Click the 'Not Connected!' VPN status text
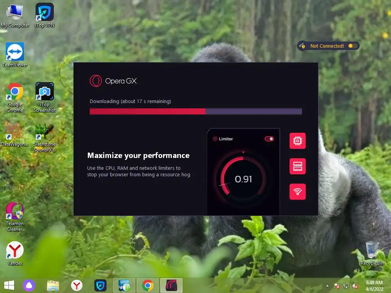The height and width of the screenshot is (293, 391). (327, 46)
